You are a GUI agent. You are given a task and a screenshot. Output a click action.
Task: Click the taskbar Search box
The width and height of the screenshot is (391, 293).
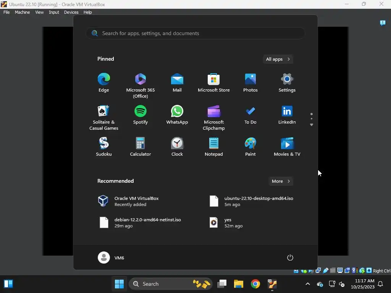click(171, 284)
